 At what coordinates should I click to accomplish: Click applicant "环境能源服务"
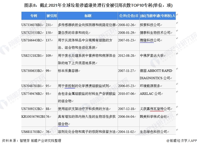[x=150, y=86]
